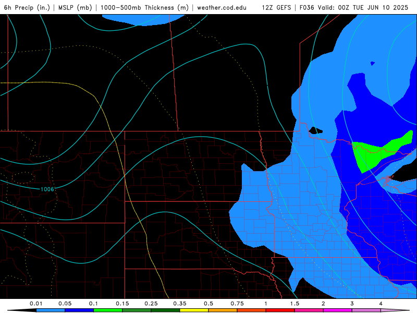This screenshot has width=417, height=313.
Task: Select the medium green 0.15–0.25 legend swatch
Action: pyautogui.click(x=137, y=310)
